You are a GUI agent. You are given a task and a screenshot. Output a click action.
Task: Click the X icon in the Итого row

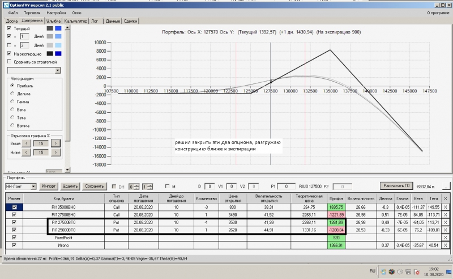(x=445, y=245)
